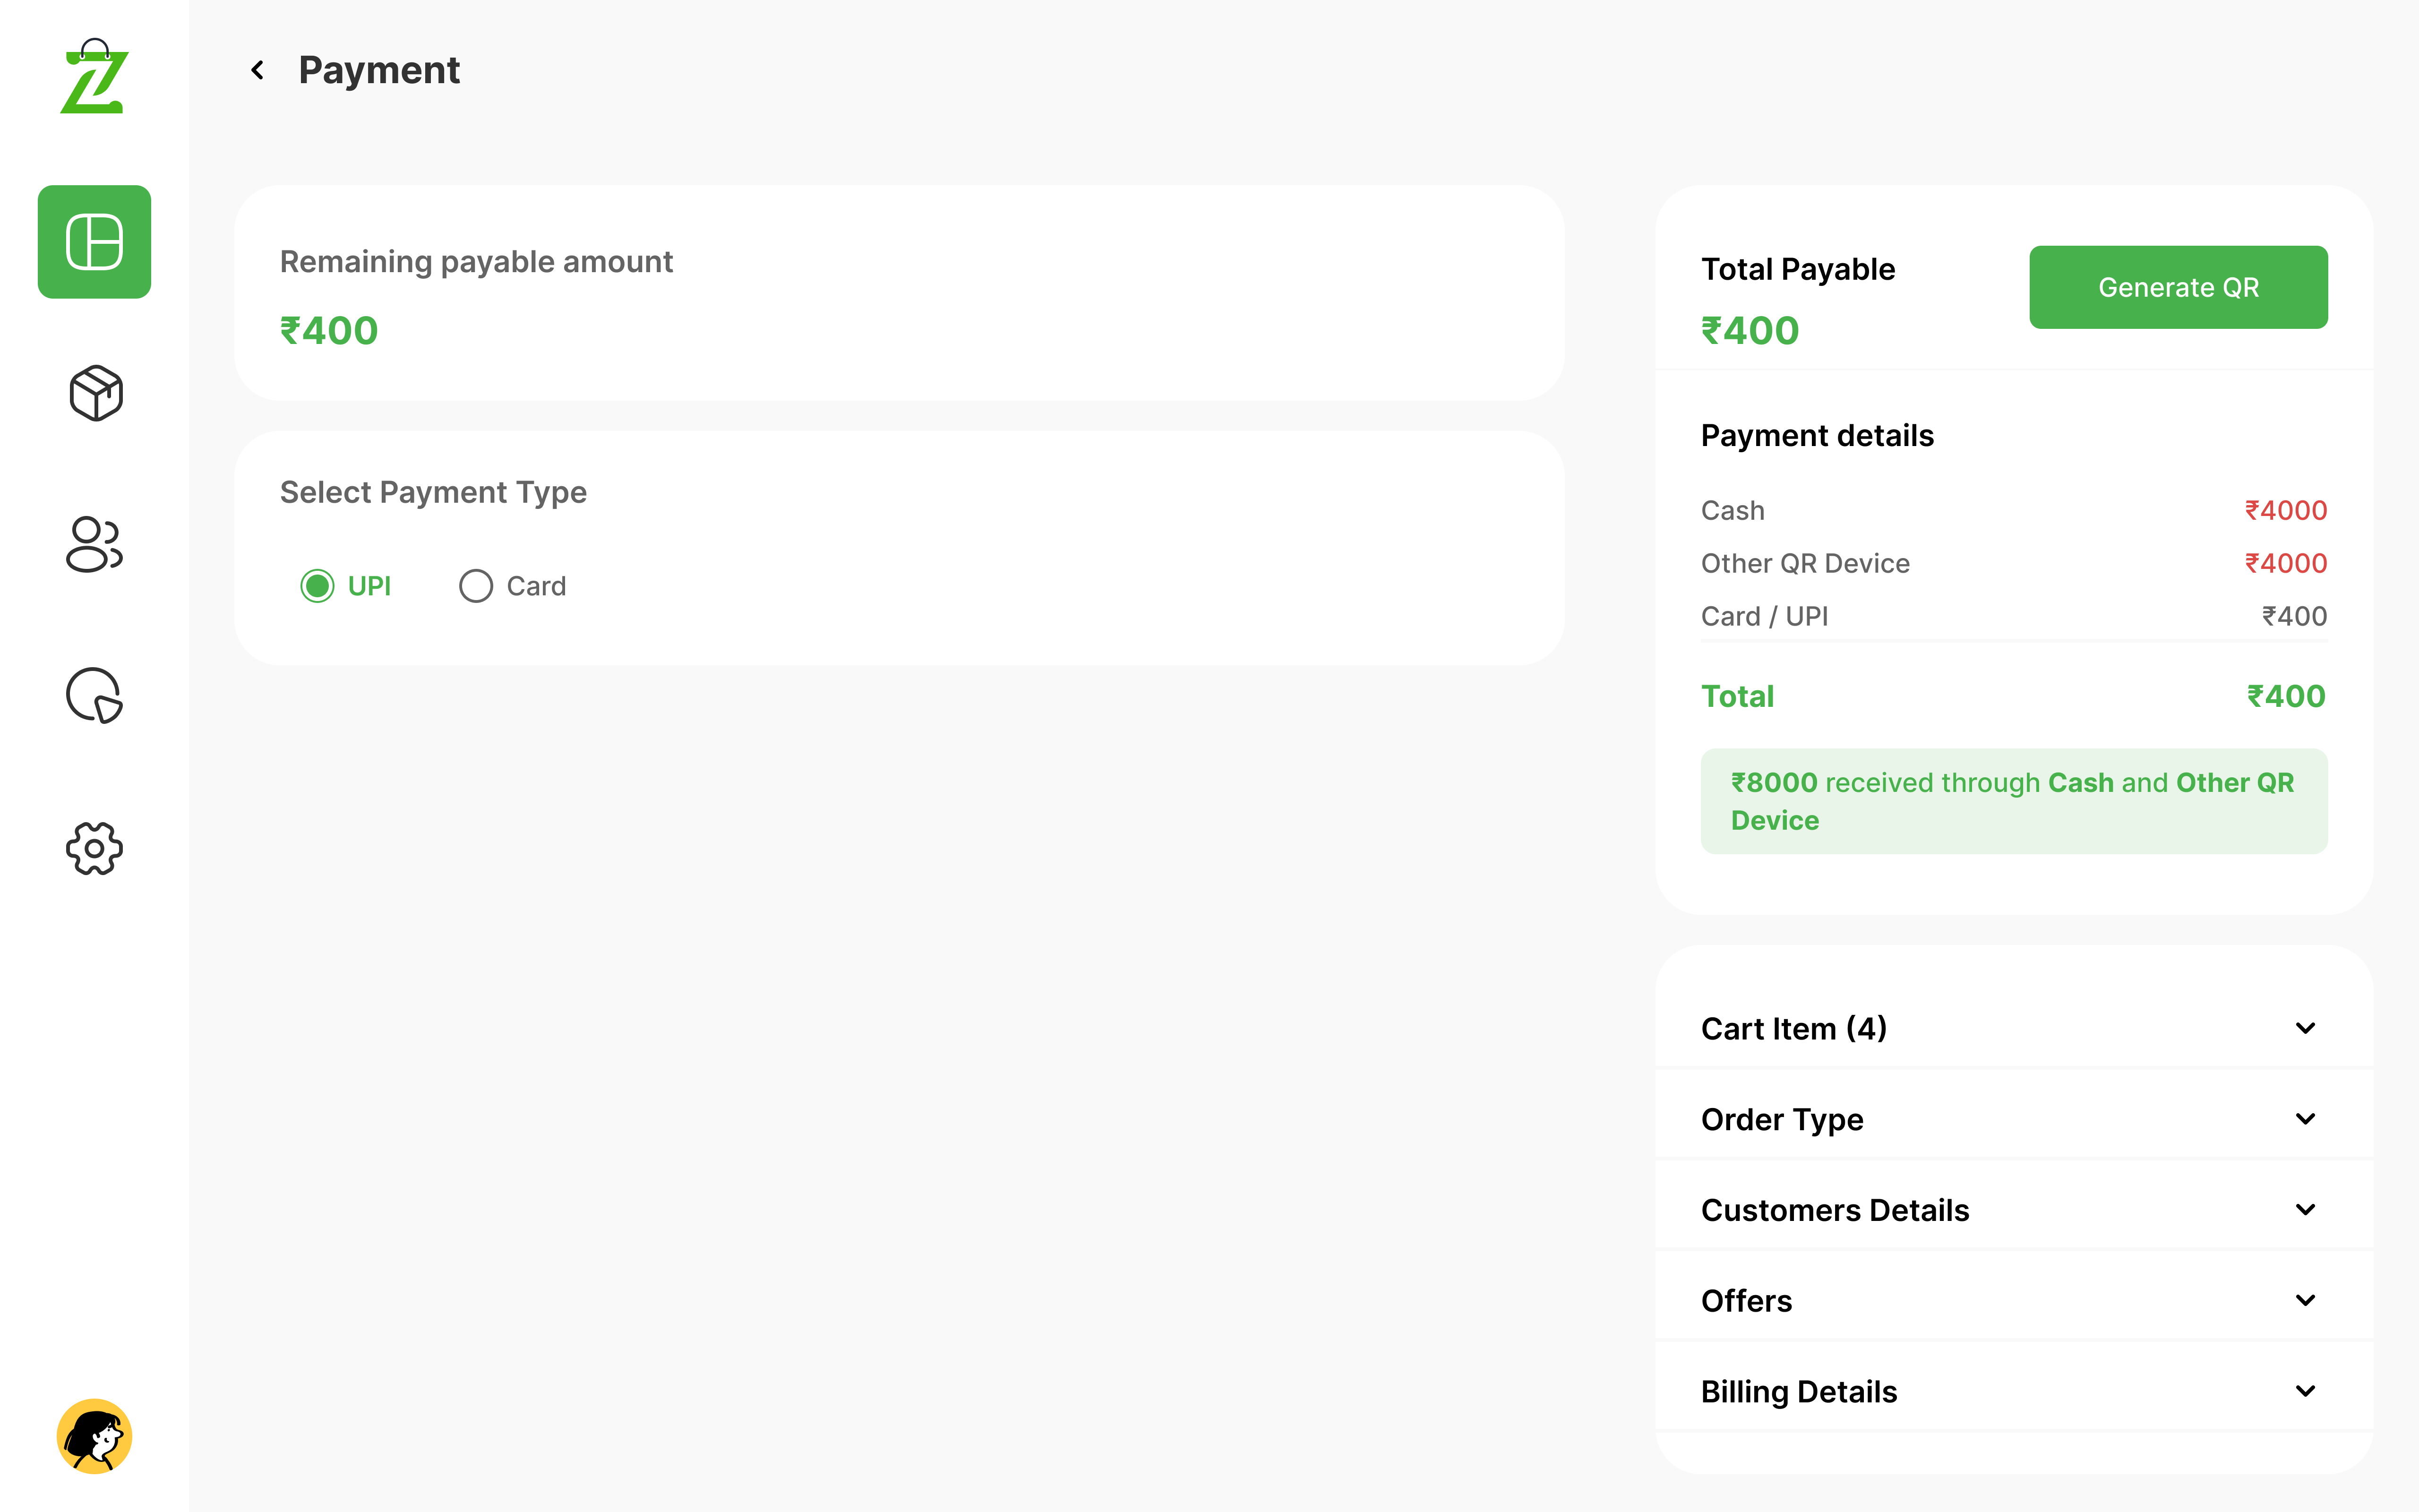The height and width of the screenshot is (1512, 2419).
Task: Click the '₹8000 received through Cash' notice
Action: coord(2014,801)
